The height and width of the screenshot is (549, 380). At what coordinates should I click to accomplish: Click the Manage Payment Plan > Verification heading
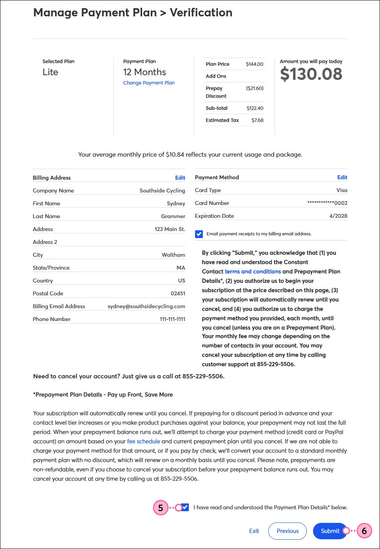[x=133, y=12]
